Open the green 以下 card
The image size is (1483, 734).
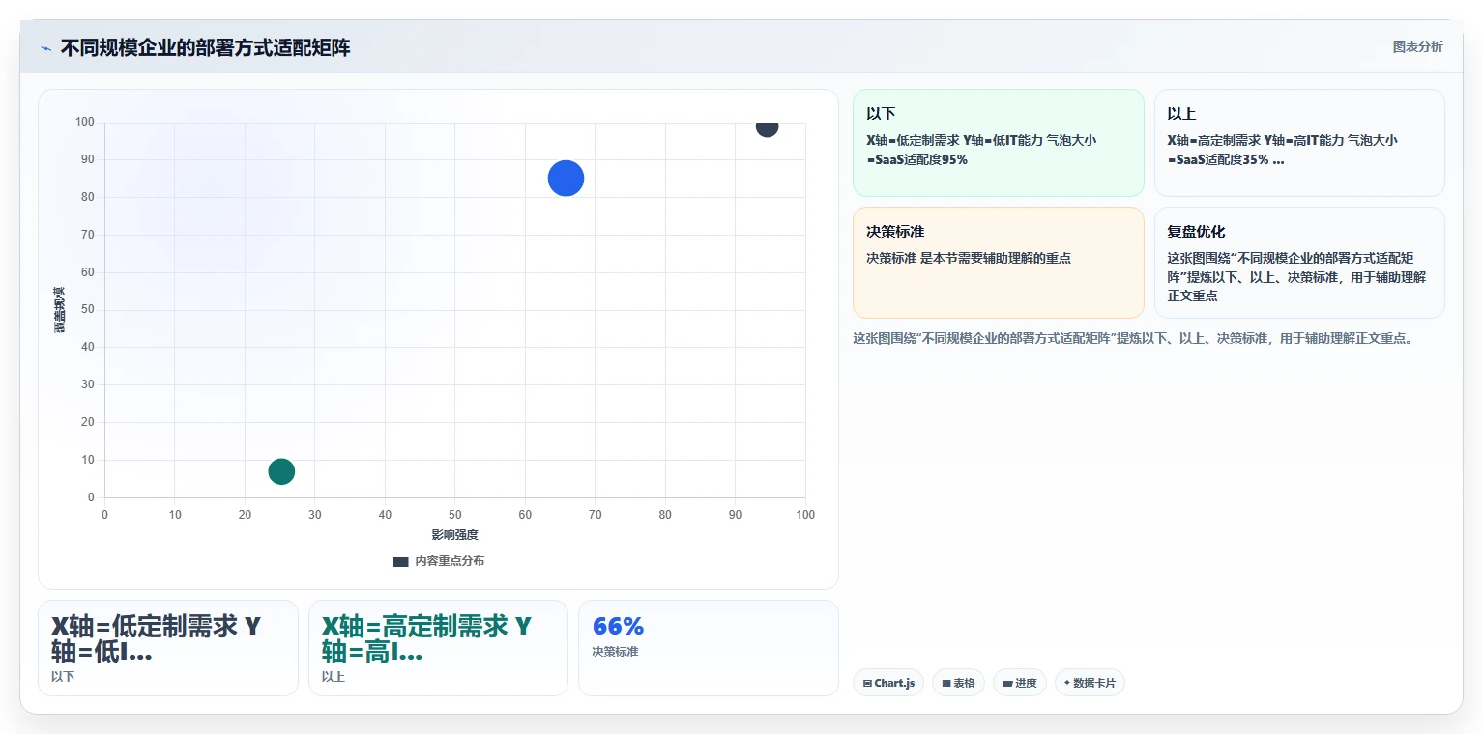(998, 143)
